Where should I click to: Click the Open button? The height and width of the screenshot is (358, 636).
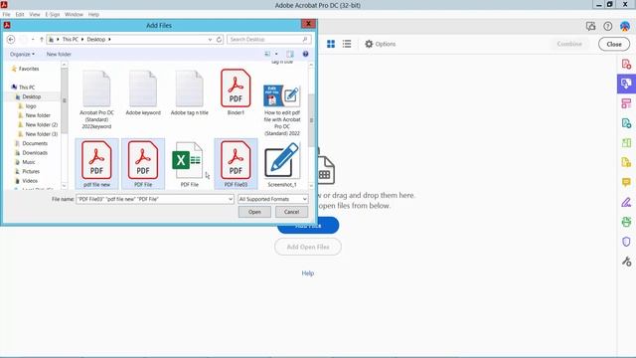click(254, 212)
